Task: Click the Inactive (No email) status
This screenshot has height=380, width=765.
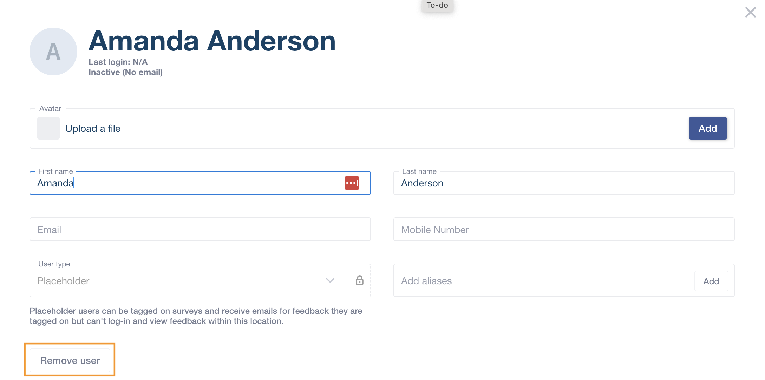Action: [125, 72]
